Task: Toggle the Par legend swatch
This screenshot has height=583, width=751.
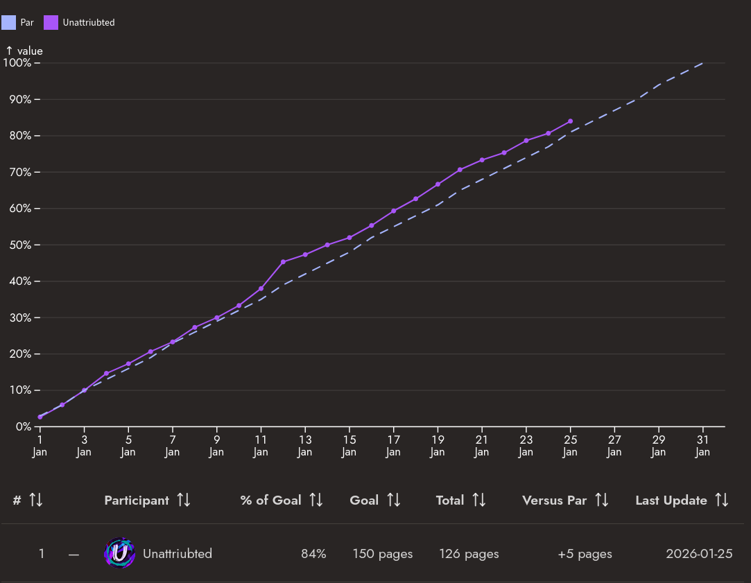Action: pos(8,22)
